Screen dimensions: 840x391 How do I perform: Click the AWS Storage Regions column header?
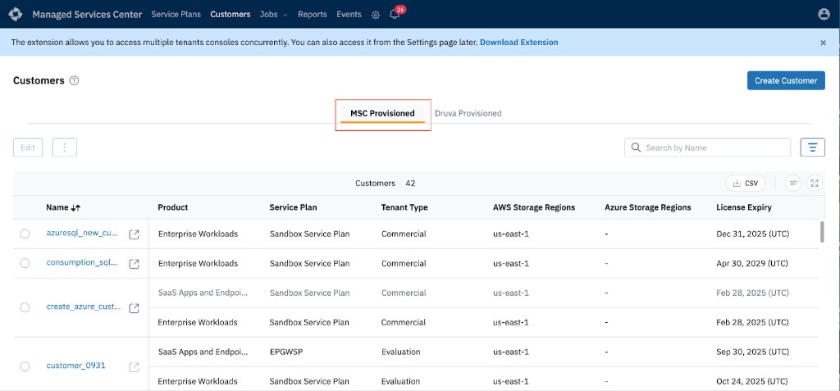534,207
